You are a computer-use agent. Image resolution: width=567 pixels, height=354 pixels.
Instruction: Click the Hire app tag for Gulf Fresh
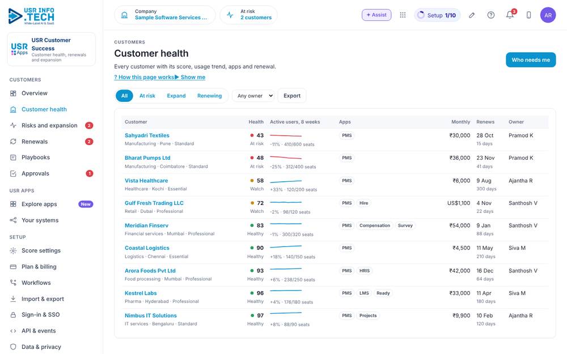(363, 203)
